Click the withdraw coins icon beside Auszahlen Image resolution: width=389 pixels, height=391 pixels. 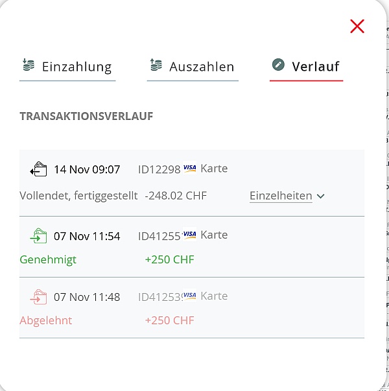(x=156, y=65)
